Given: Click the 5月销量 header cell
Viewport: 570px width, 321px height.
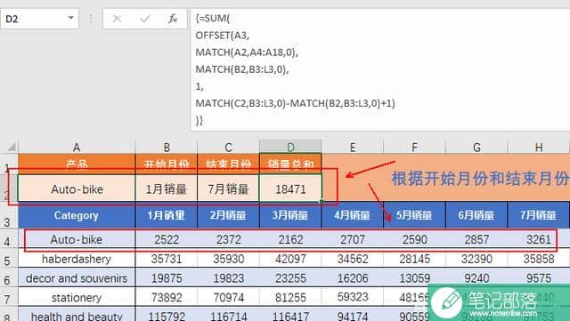Looking at the screenshot, I should coord(414,215).
